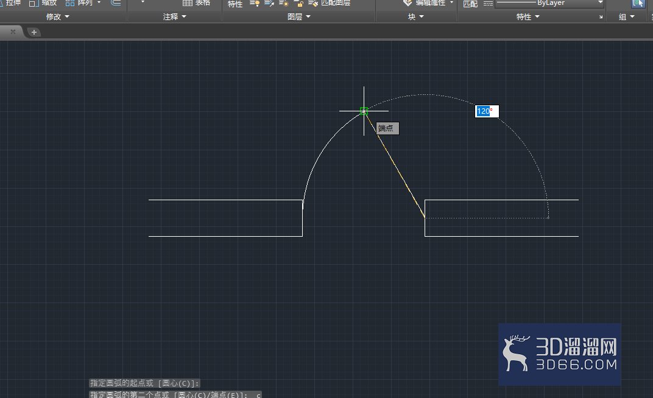Open the 阵列 array type dropdown arrow
Screen dimensions: 653x398
[99, 2]
